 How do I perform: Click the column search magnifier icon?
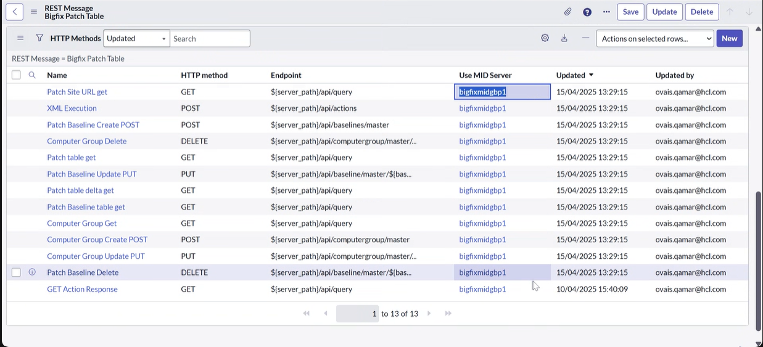32,75
